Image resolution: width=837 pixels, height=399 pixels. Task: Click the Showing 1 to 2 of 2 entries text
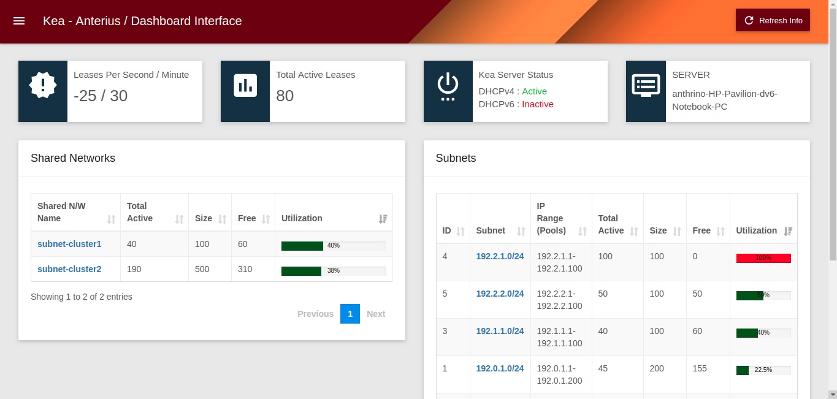(82, 297)
